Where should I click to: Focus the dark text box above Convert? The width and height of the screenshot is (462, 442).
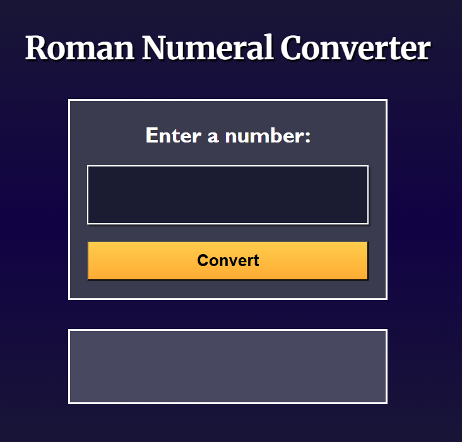(227, 195)
